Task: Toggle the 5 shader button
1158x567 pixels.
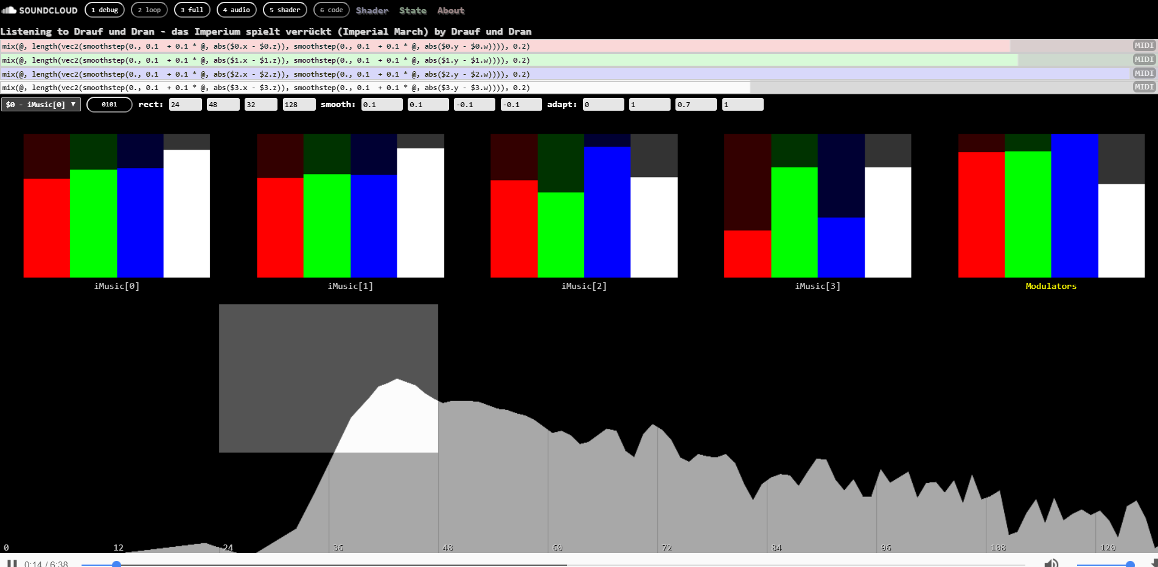Action: click(285, 10)
